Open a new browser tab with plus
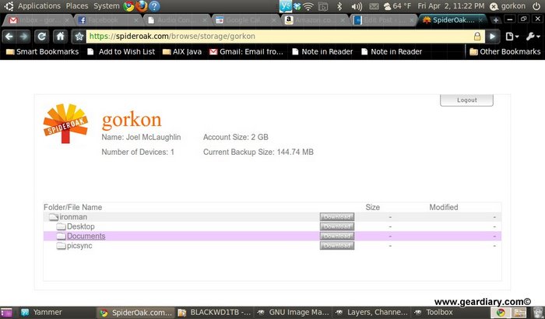545x319 pixels. click(x=496, y=20)
